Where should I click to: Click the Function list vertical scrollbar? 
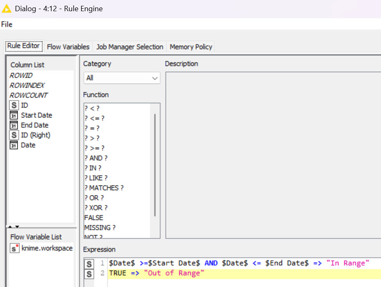click(x=155, y=166)
